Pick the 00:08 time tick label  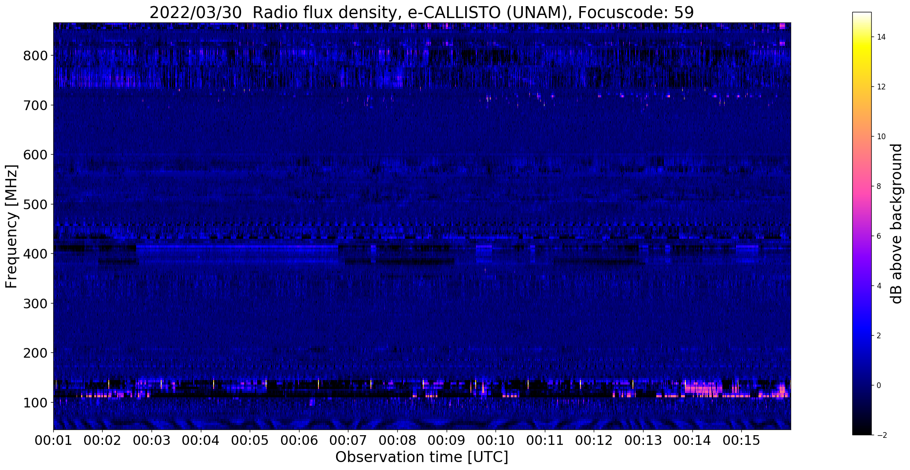pyautogui.click(x=397, y=440)
